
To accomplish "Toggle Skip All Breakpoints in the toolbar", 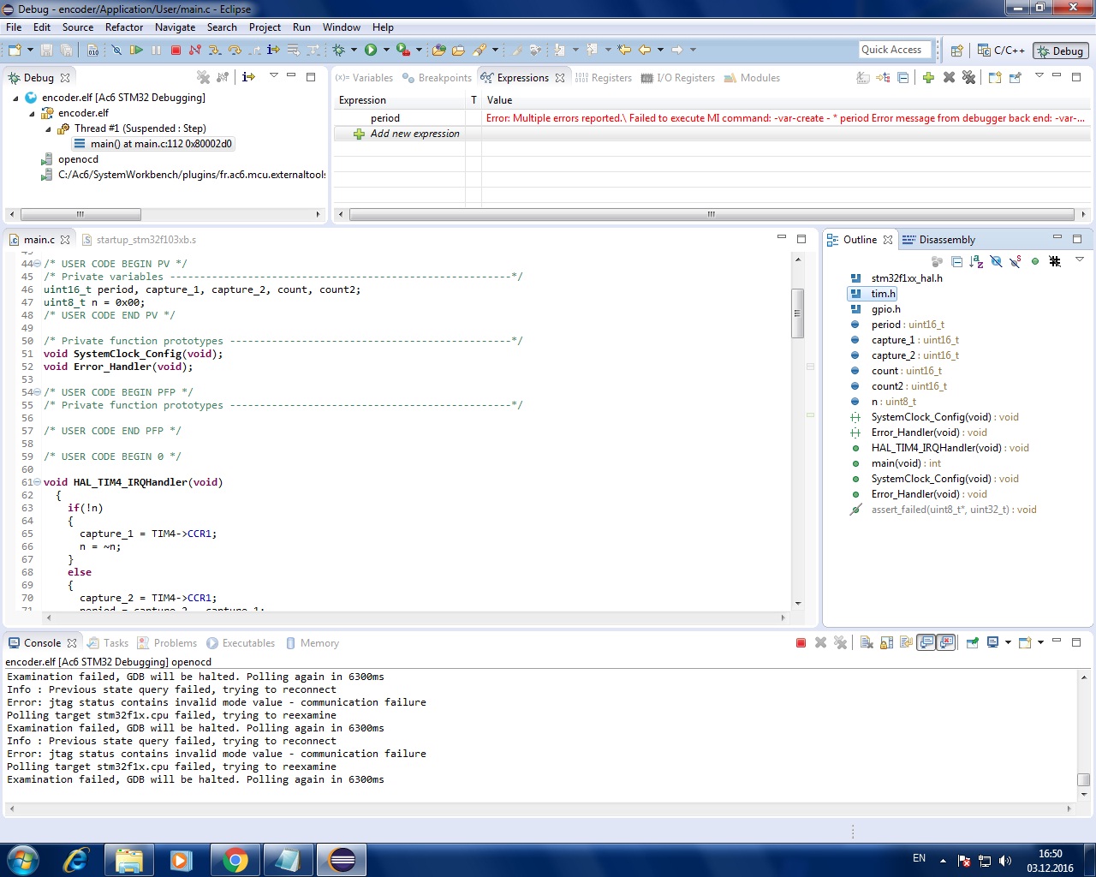I will [x=116, y=51].
